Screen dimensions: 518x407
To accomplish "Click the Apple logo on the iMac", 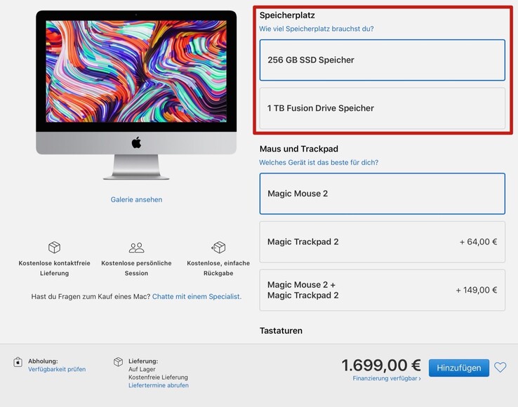I will (x=136, y=142).
